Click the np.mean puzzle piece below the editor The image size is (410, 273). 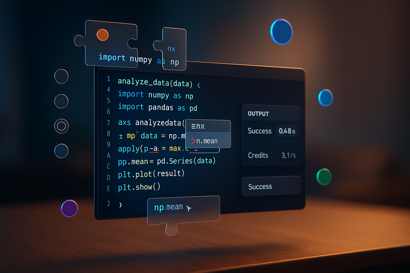[x=183, y=210]
